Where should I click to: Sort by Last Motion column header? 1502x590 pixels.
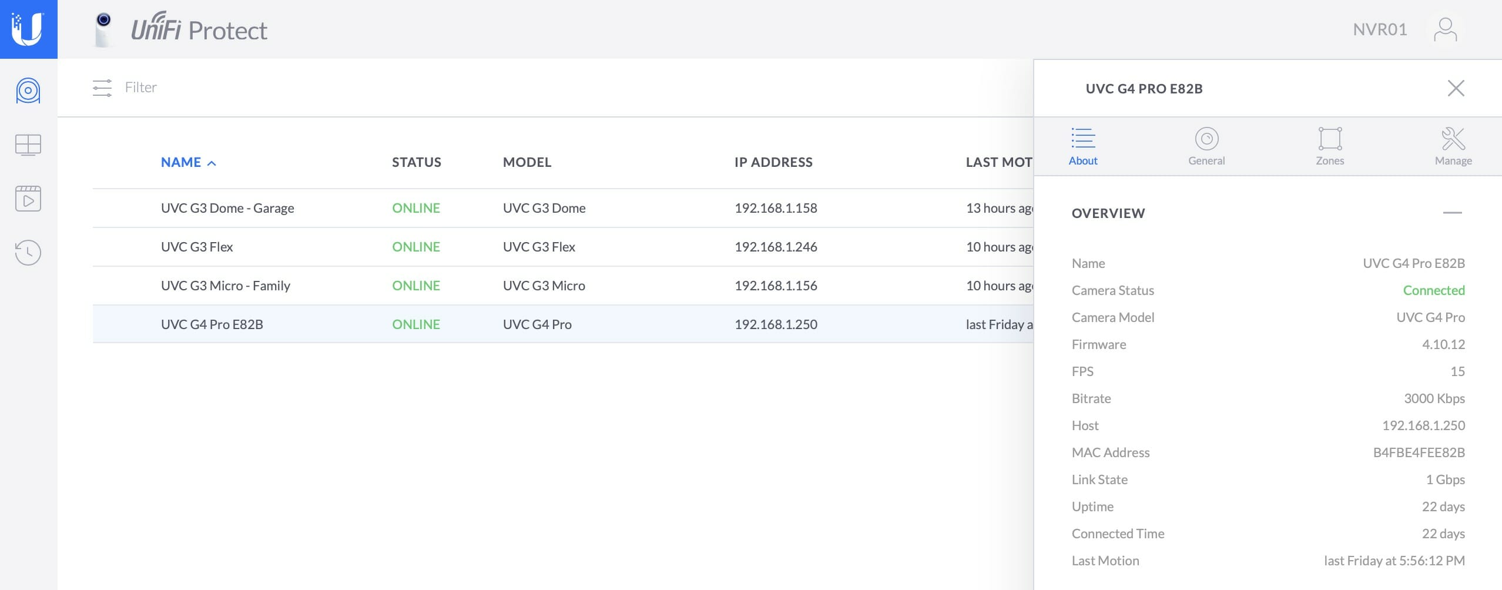(x=999, y=162)
